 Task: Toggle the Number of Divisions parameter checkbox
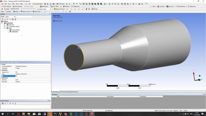click(3, 76)
